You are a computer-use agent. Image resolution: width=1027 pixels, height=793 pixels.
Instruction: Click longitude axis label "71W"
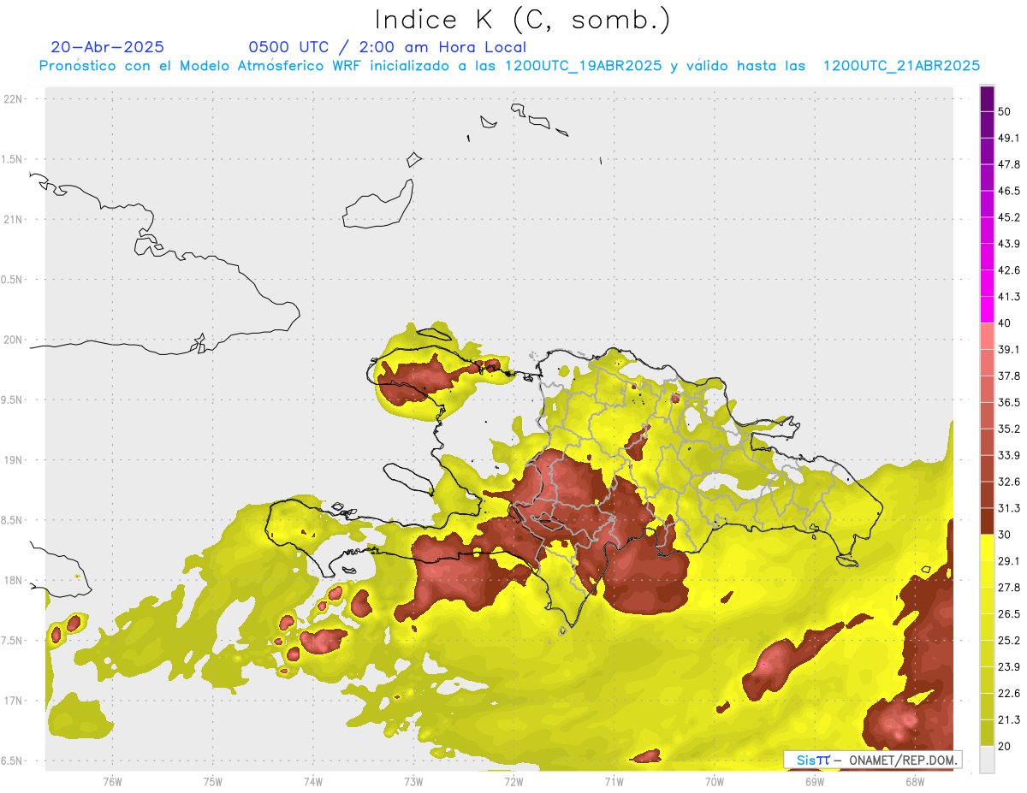614,781
